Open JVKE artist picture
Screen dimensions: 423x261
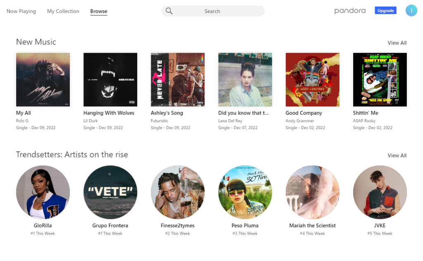pyautogui.click(x=380, y=192)
